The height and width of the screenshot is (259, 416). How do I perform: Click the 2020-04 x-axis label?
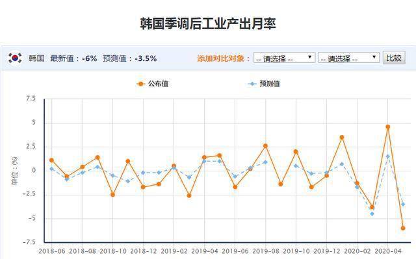point(387,251)
